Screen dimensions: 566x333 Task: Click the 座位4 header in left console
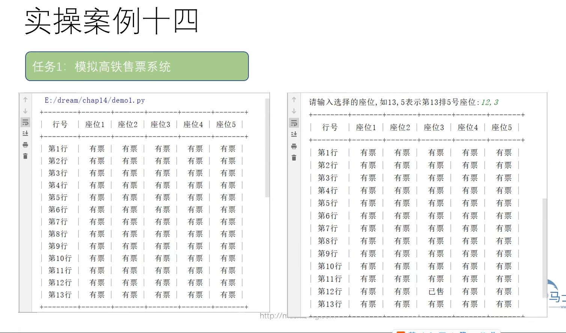193,124
